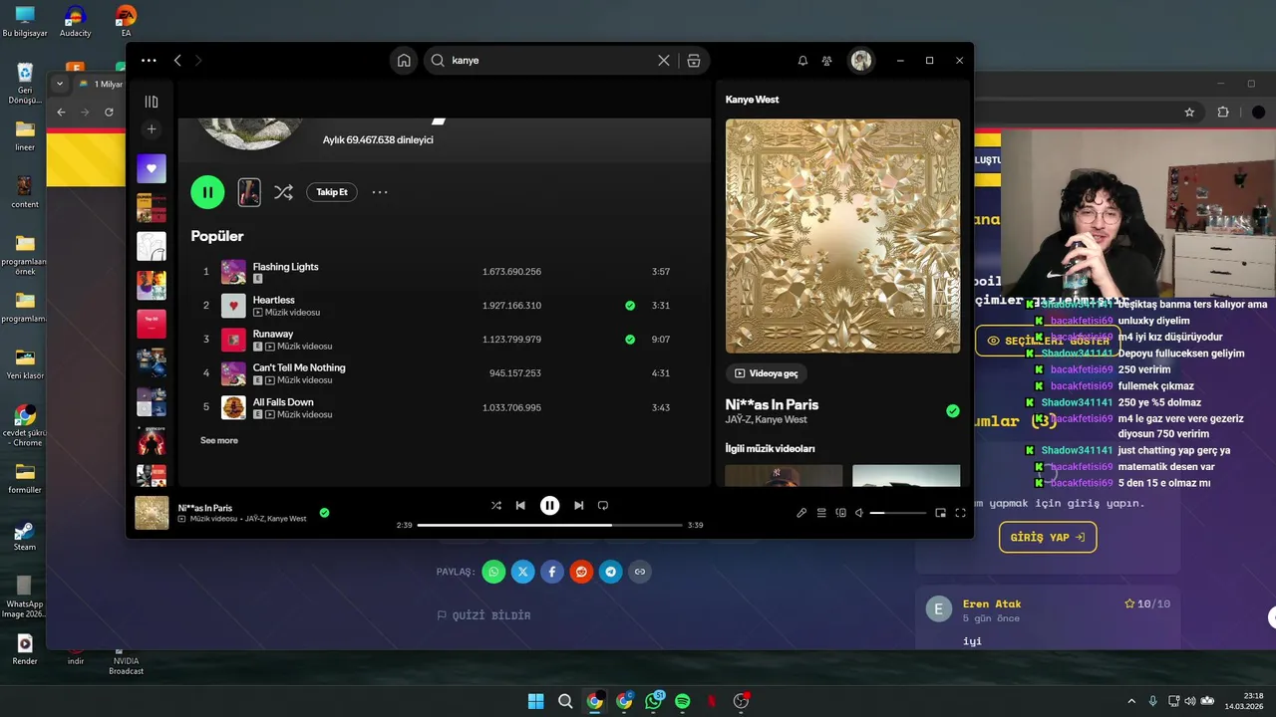Click the GİRİŞ YAP login button
Image resolution: width=1276 pixels, height=717 pixels.
[1048, 537]
